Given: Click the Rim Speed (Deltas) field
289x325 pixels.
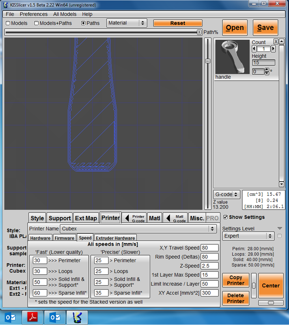Looking at the screenshot, I should 209,257.
